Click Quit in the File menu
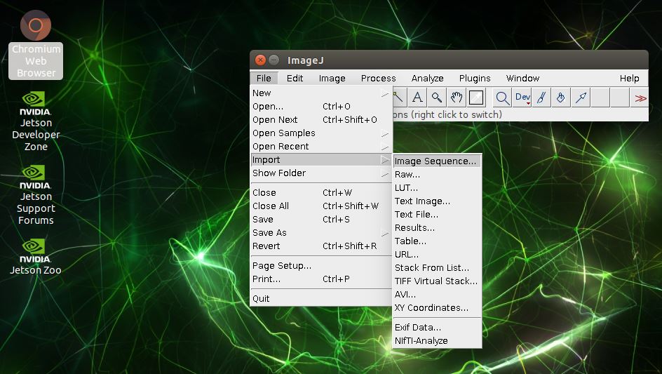The width and height of the screenshot is (662, 374). (261, 299)
